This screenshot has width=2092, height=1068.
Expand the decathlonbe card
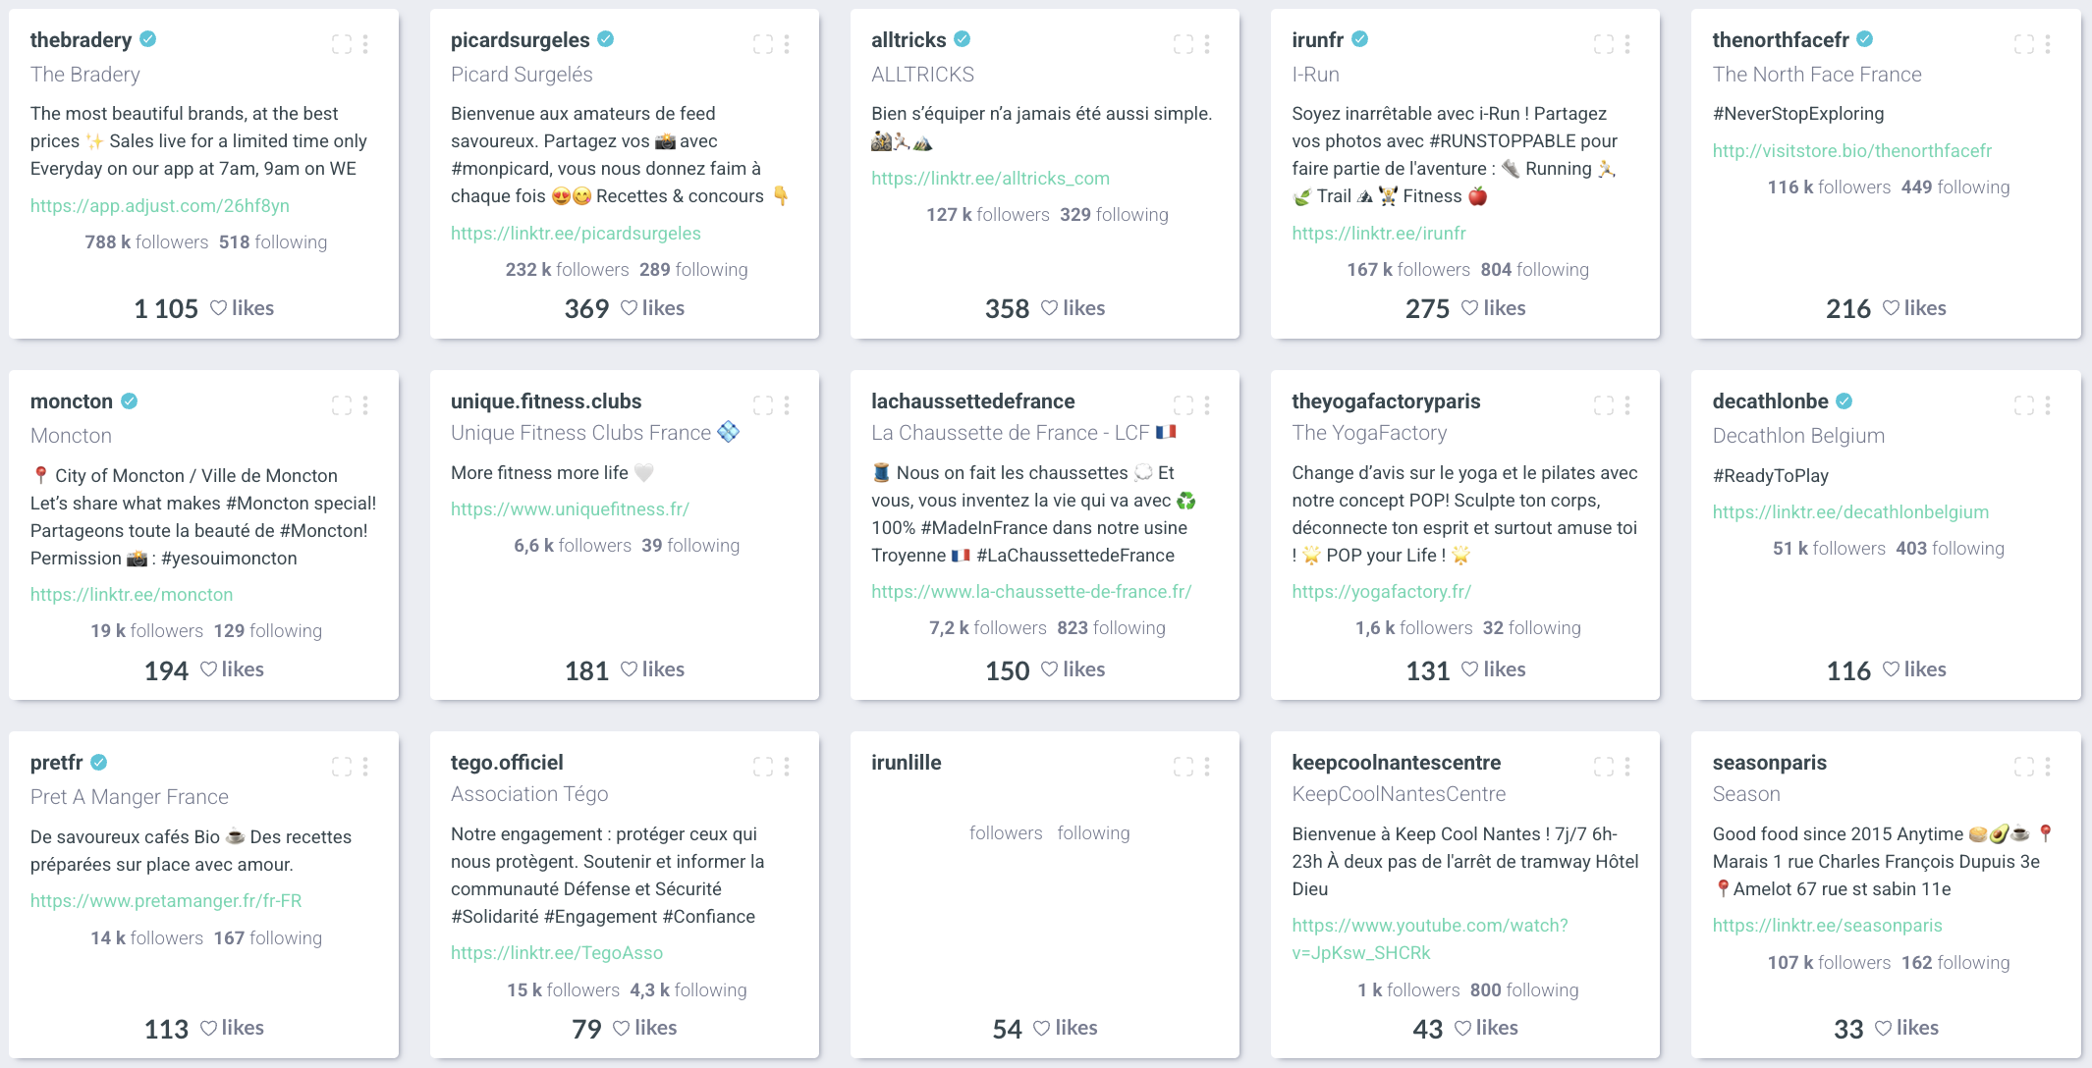coord(2023,405)
